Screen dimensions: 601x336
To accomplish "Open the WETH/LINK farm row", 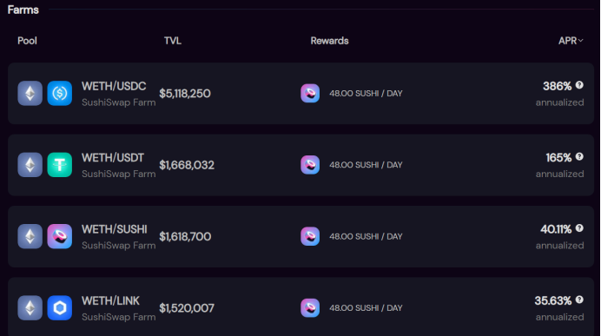I will click(x=300, y=306).
